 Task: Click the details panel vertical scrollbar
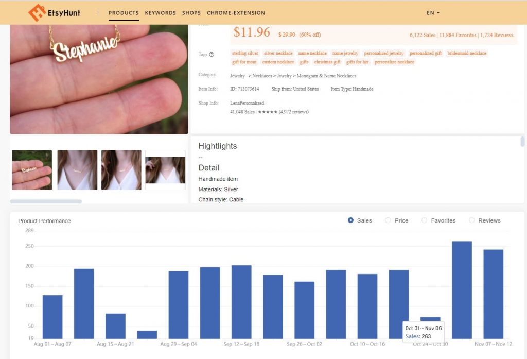tap(522, 142)
